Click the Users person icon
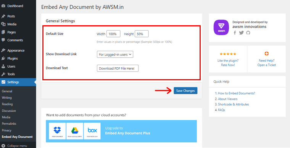 3,66
